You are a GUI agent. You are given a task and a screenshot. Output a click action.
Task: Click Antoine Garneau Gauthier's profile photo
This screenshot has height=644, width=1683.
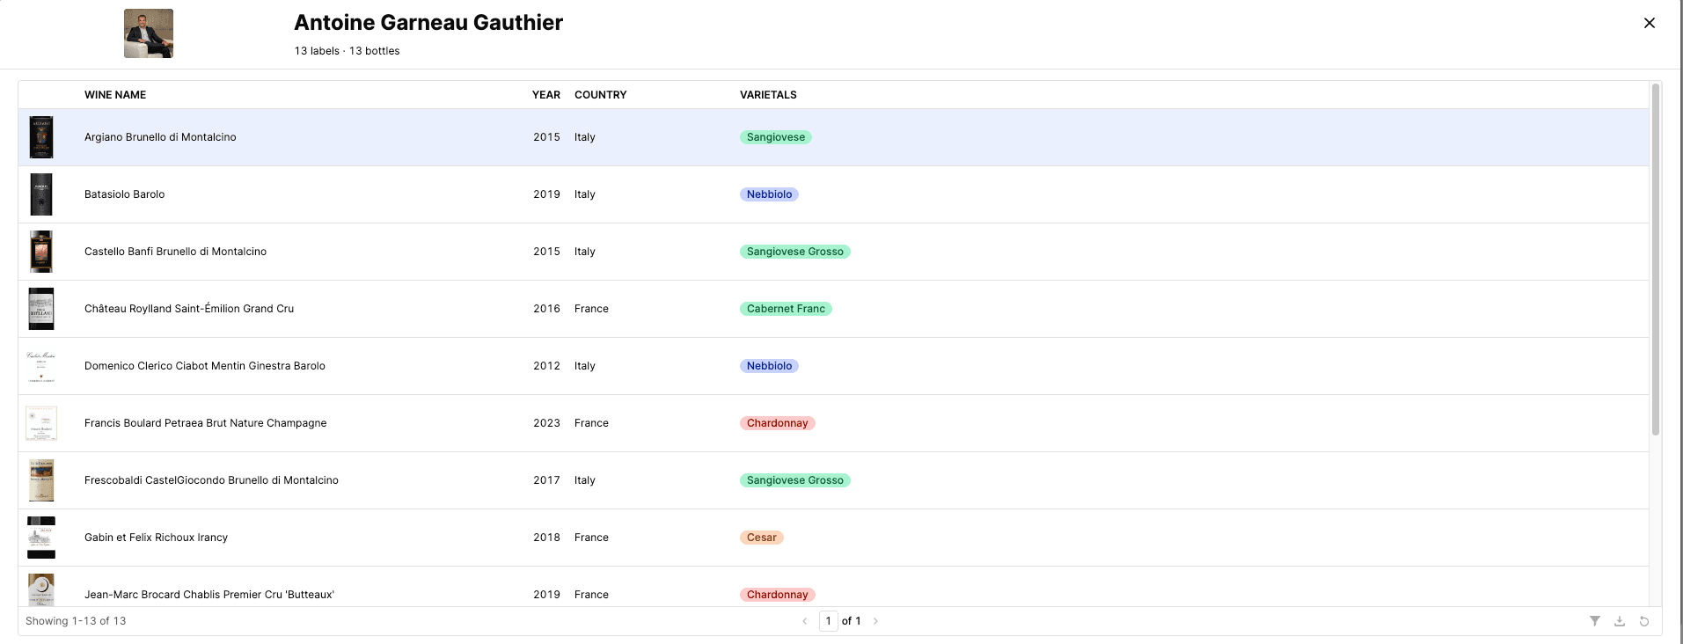point(149,33)
